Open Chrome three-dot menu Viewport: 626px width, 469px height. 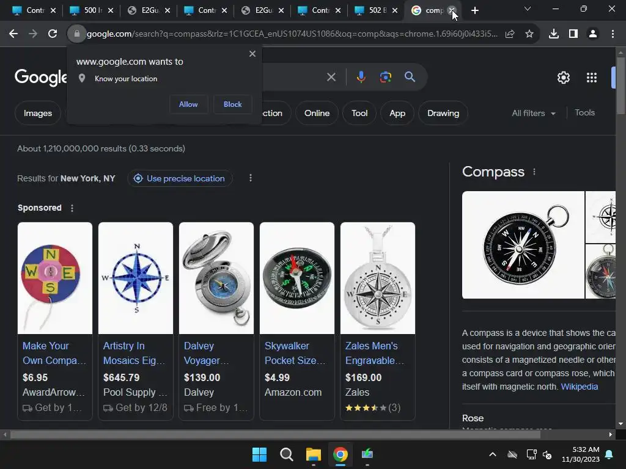pyautogui.click(x=613, y=34)
